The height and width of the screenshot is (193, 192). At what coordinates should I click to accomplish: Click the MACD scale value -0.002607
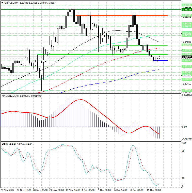pyautogui.click(x=187, y=139)
